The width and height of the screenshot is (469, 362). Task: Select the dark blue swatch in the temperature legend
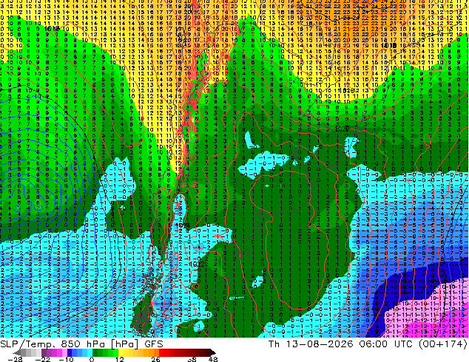coord(70,353)
